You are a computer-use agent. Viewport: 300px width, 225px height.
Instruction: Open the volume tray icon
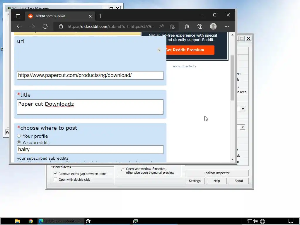coord(255,221)
